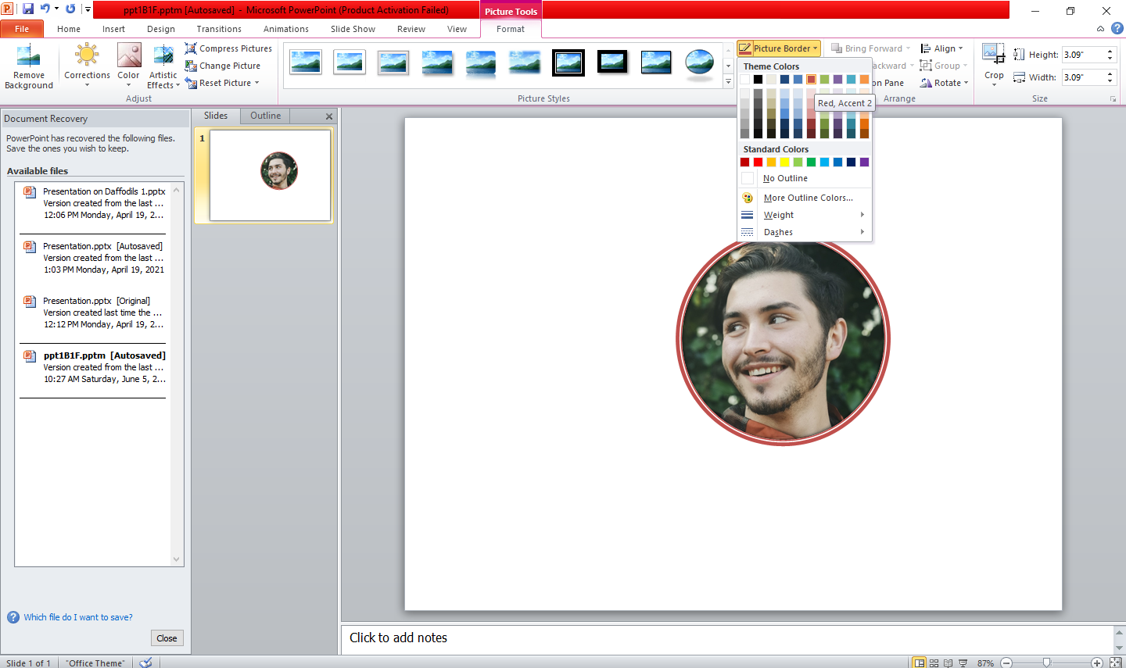
Task: Click the Color adjustment tool
Action: (128, 66)
